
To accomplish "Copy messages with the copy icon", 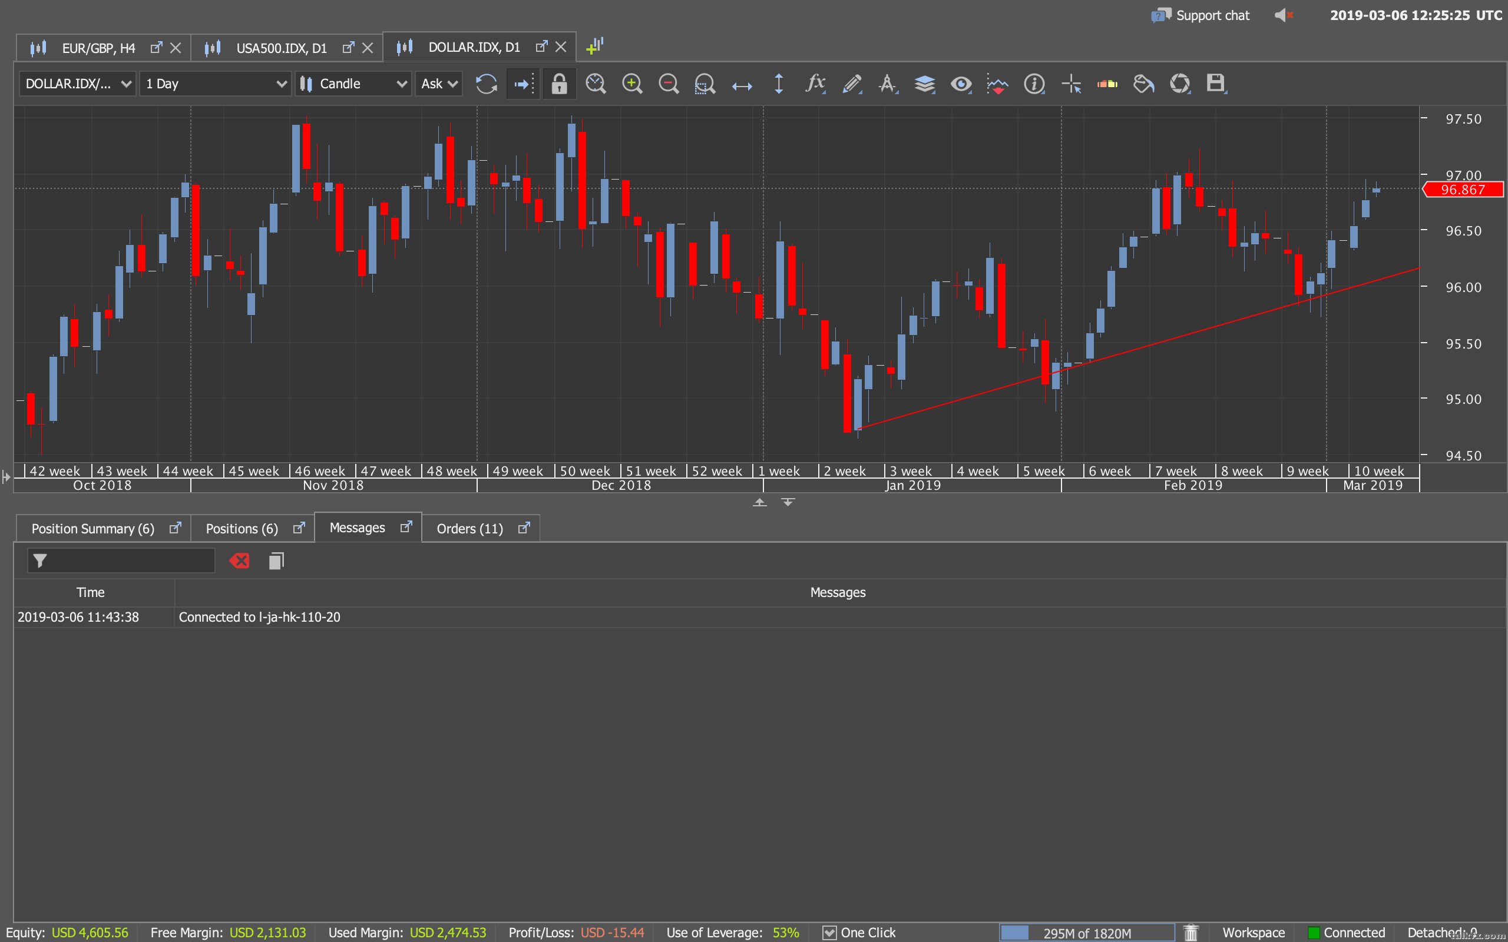I will coord(276,560).
